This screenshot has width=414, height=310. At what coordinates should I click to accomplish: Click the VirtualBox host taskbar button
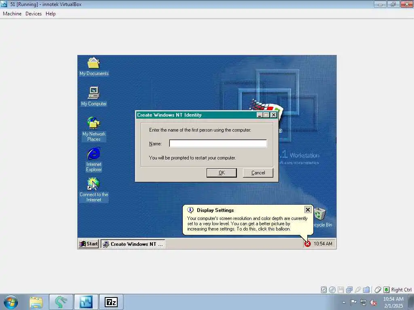point(86,302)
